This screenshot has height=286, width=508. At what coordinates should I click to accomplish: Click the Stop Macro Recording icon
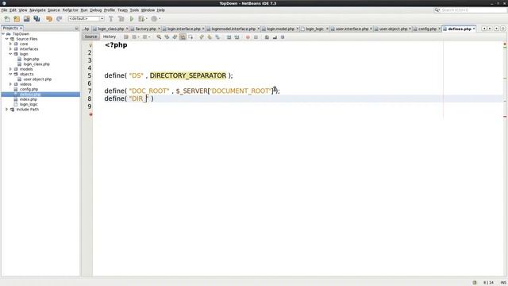[256, 37]
